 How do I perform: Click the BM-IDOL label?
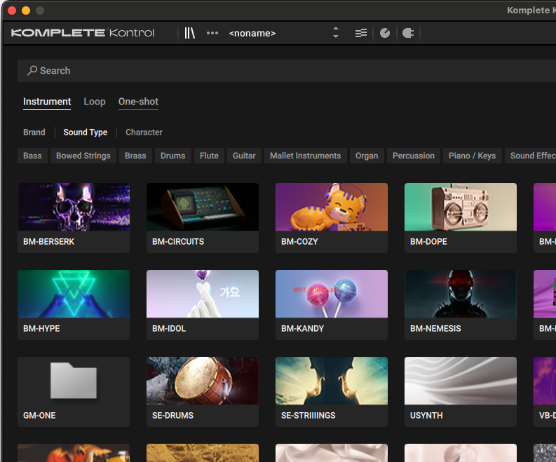(169, 329)
